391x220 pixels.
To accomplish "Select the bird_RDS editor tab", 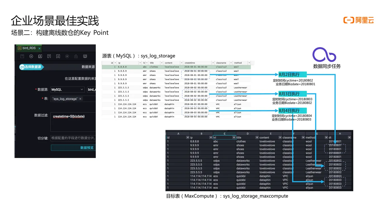I will point(29,48).
